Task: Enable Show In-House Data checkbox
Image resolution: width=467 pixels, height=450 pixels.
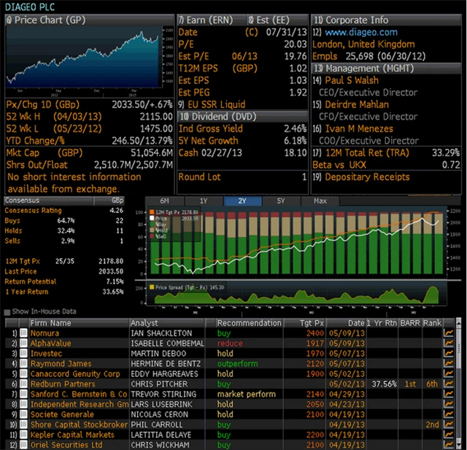Action: coord(8,311)
